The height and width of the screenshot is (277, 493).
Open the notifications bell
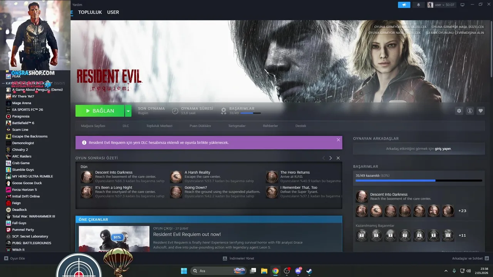click(x=418, y=5)
